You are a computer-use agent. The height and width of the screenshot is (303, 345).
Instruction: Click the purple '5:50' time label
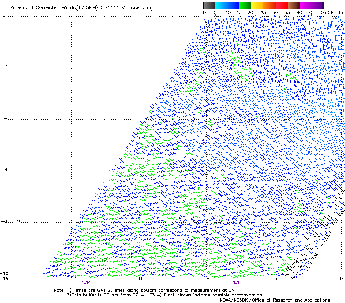(x=86, y=283)
